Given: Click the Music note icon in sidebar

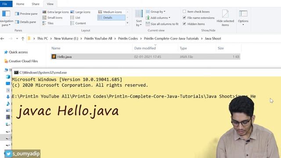Looking at the screenshot, I should click(x=8, y=104).
